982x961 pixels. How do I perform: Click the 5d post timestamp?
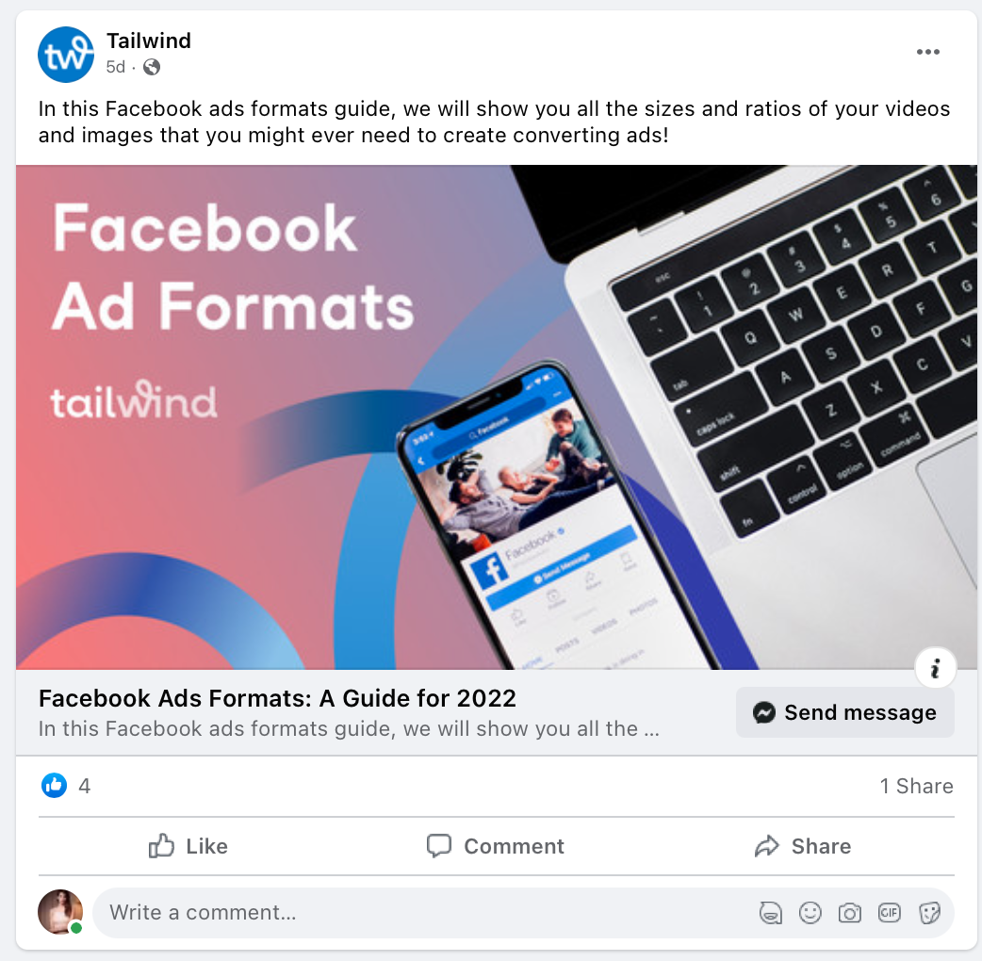coord(115,67)
